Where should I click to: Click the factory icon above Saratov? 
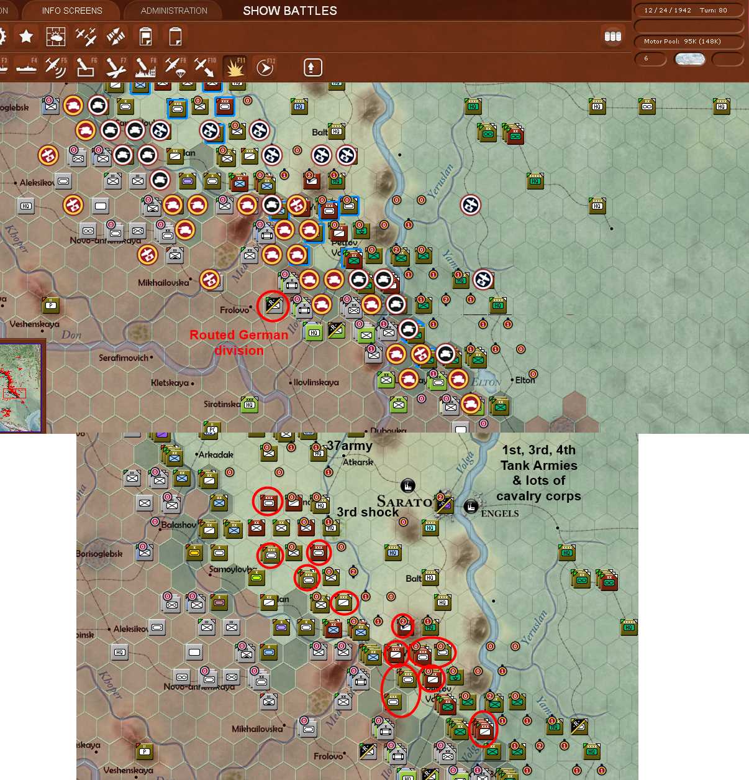point(408,485)
